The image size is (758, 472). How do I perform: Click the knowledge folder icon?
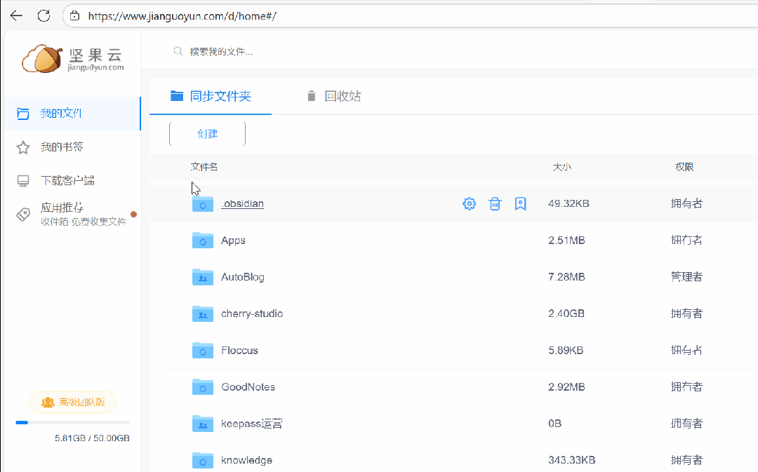tap(203, 460)
